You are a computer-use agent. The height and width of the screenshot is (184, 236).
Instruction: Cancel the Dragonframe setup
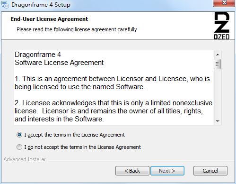click(210, 171)
